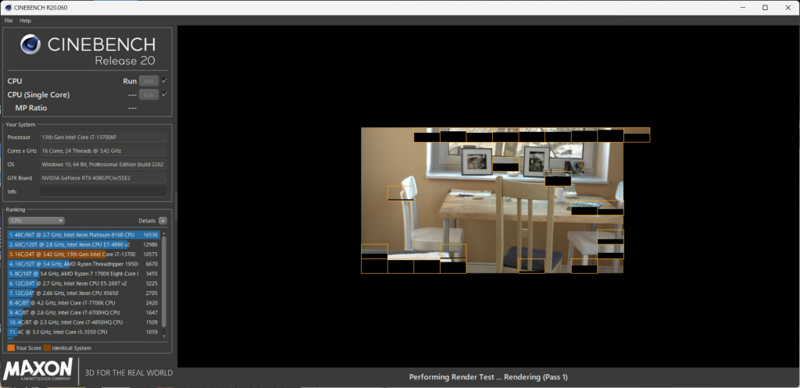Image resolution: width=800 pixels, height=388 pixels.
Task: Toggle the CPU test checkbox
Action: 164,80
